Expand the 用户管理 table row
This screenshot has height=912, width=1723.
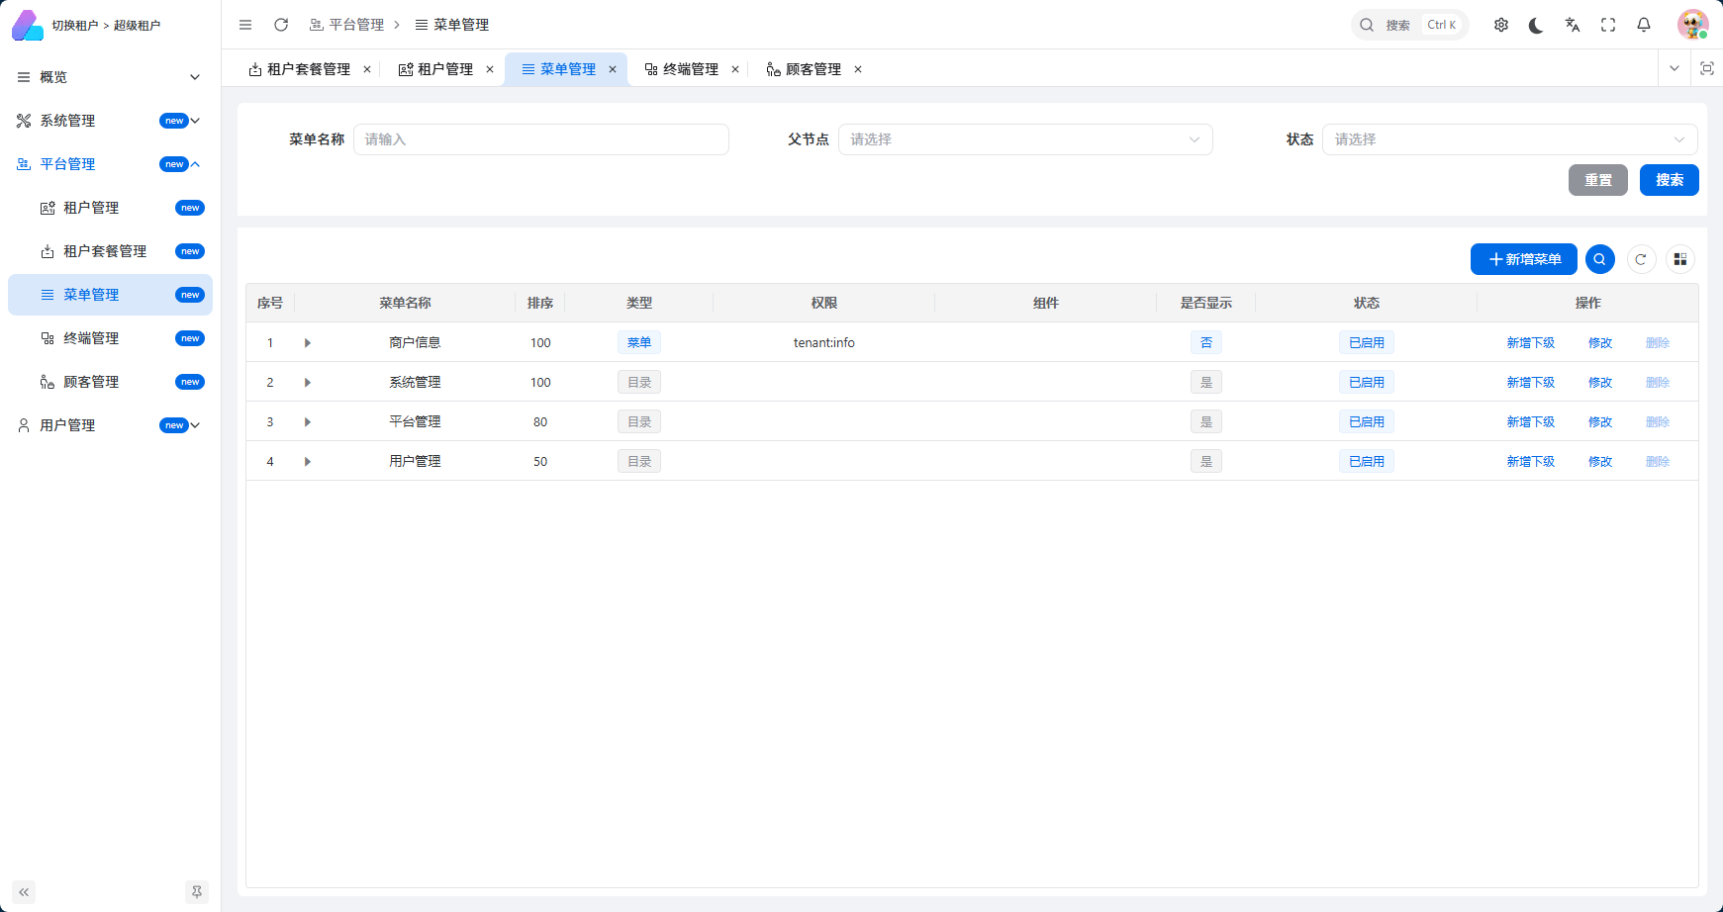(x=308, y=462)
